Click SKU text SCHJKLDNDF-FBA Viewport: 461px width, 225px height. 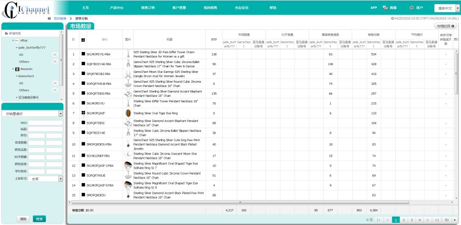pyautogui.click(x=98, y=156)
